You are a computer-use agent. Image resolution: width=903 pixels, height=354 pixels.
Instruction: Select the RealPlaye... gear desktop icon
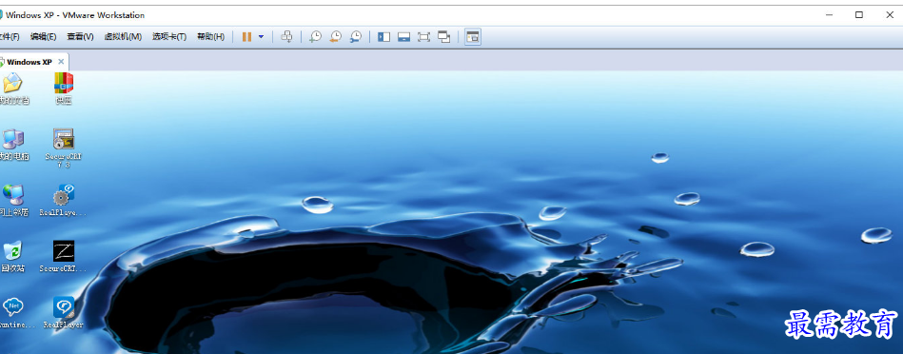pos(64,200)
